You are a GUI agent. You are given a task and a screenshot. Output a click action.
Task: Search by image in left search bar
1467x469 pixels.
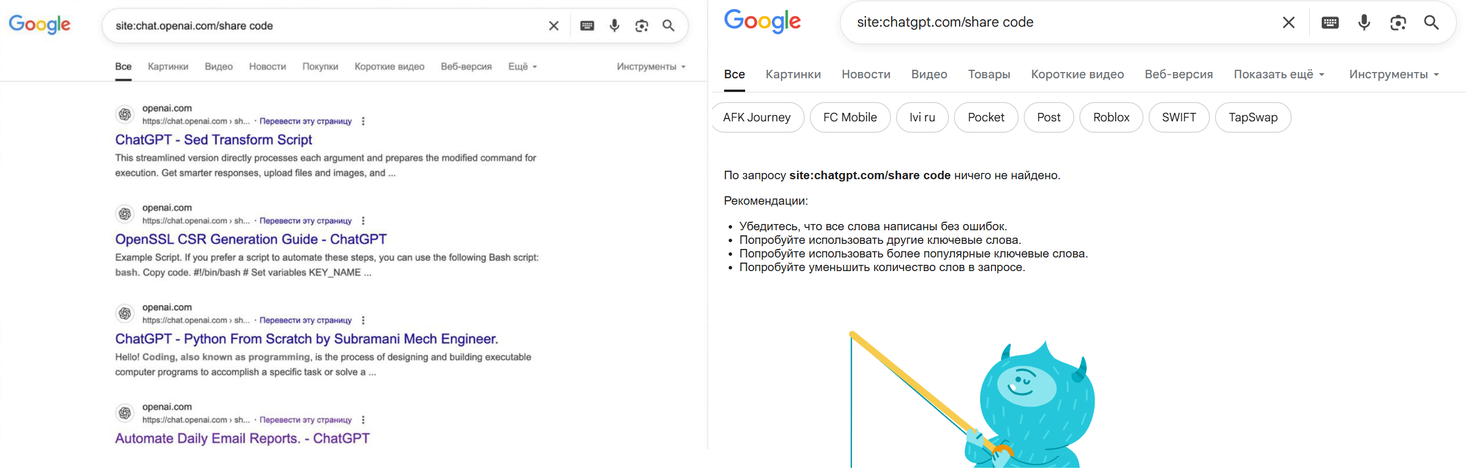[642, 26]
